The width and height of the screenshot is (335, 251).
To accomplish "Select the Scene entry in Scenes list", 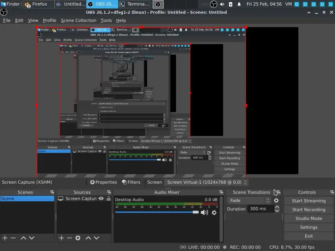I will (x=27, y=198).
